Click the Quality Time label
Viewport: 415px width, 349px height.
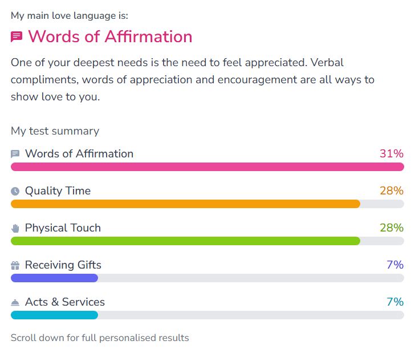[58, 191]
